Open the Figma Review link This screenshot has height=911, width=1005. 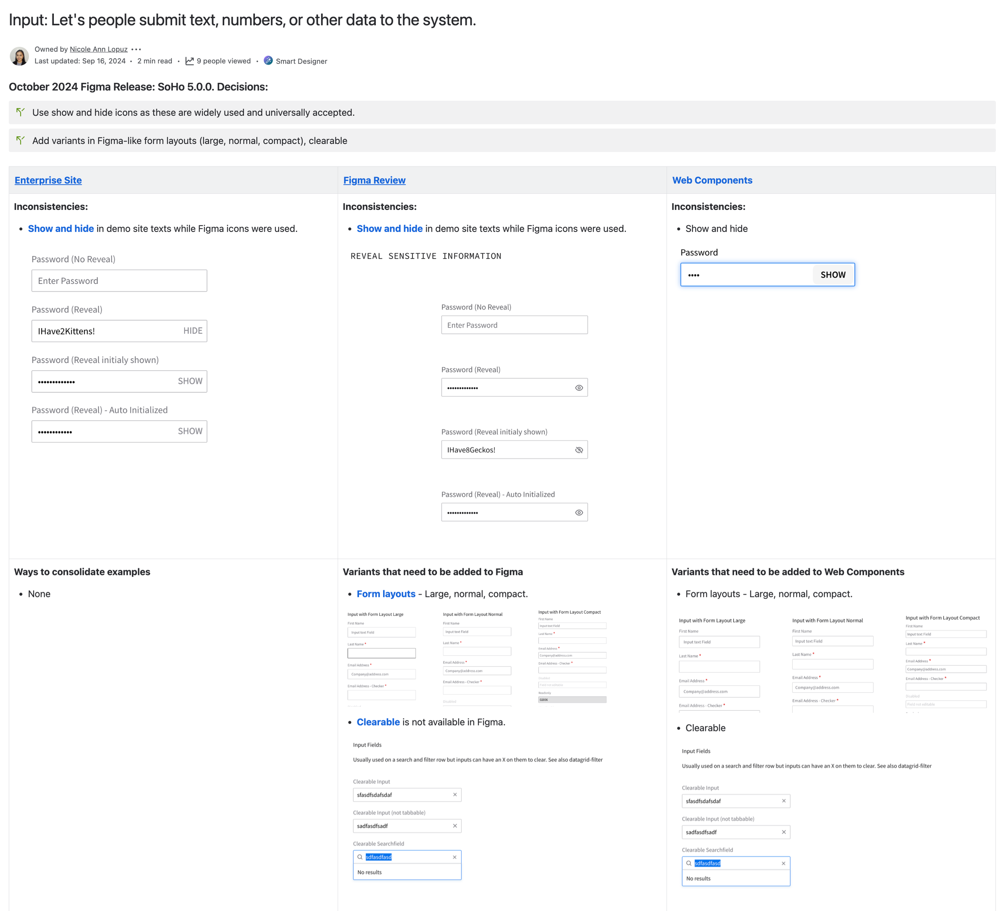374,181
